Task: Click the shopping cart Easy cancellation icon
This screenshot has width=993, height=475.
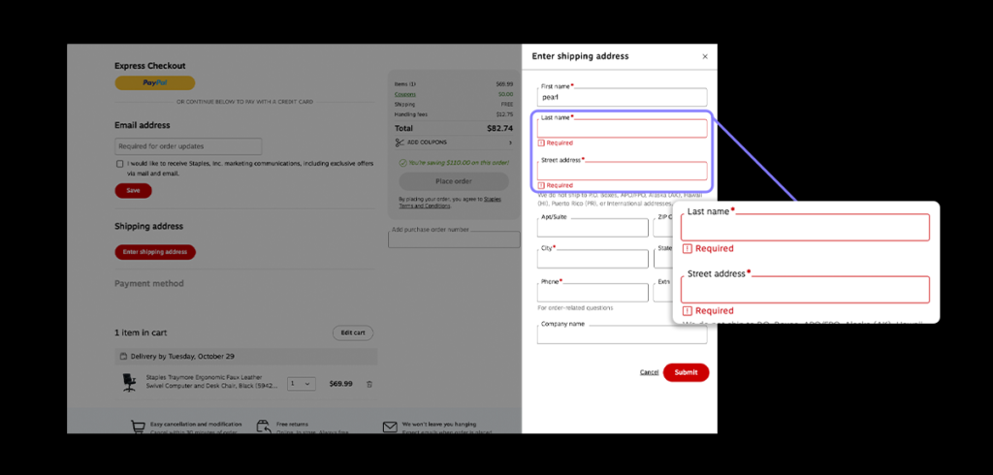Action: [x=138, y=427]
